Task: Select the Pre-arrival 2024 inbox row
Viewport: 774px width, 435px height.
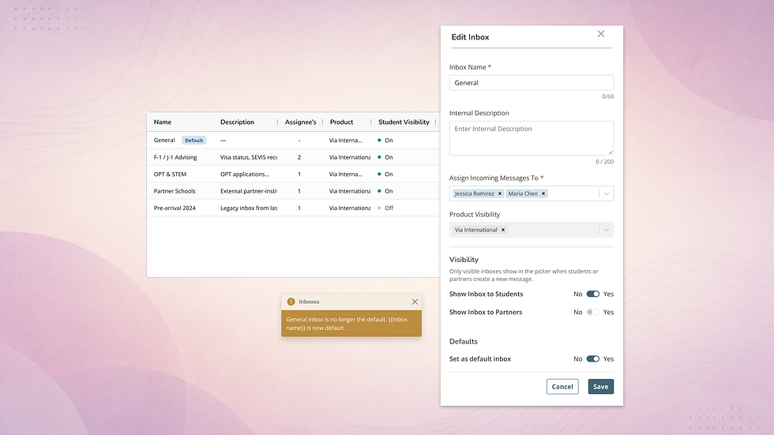Action: pyautogui.click(x=293, y=208)
